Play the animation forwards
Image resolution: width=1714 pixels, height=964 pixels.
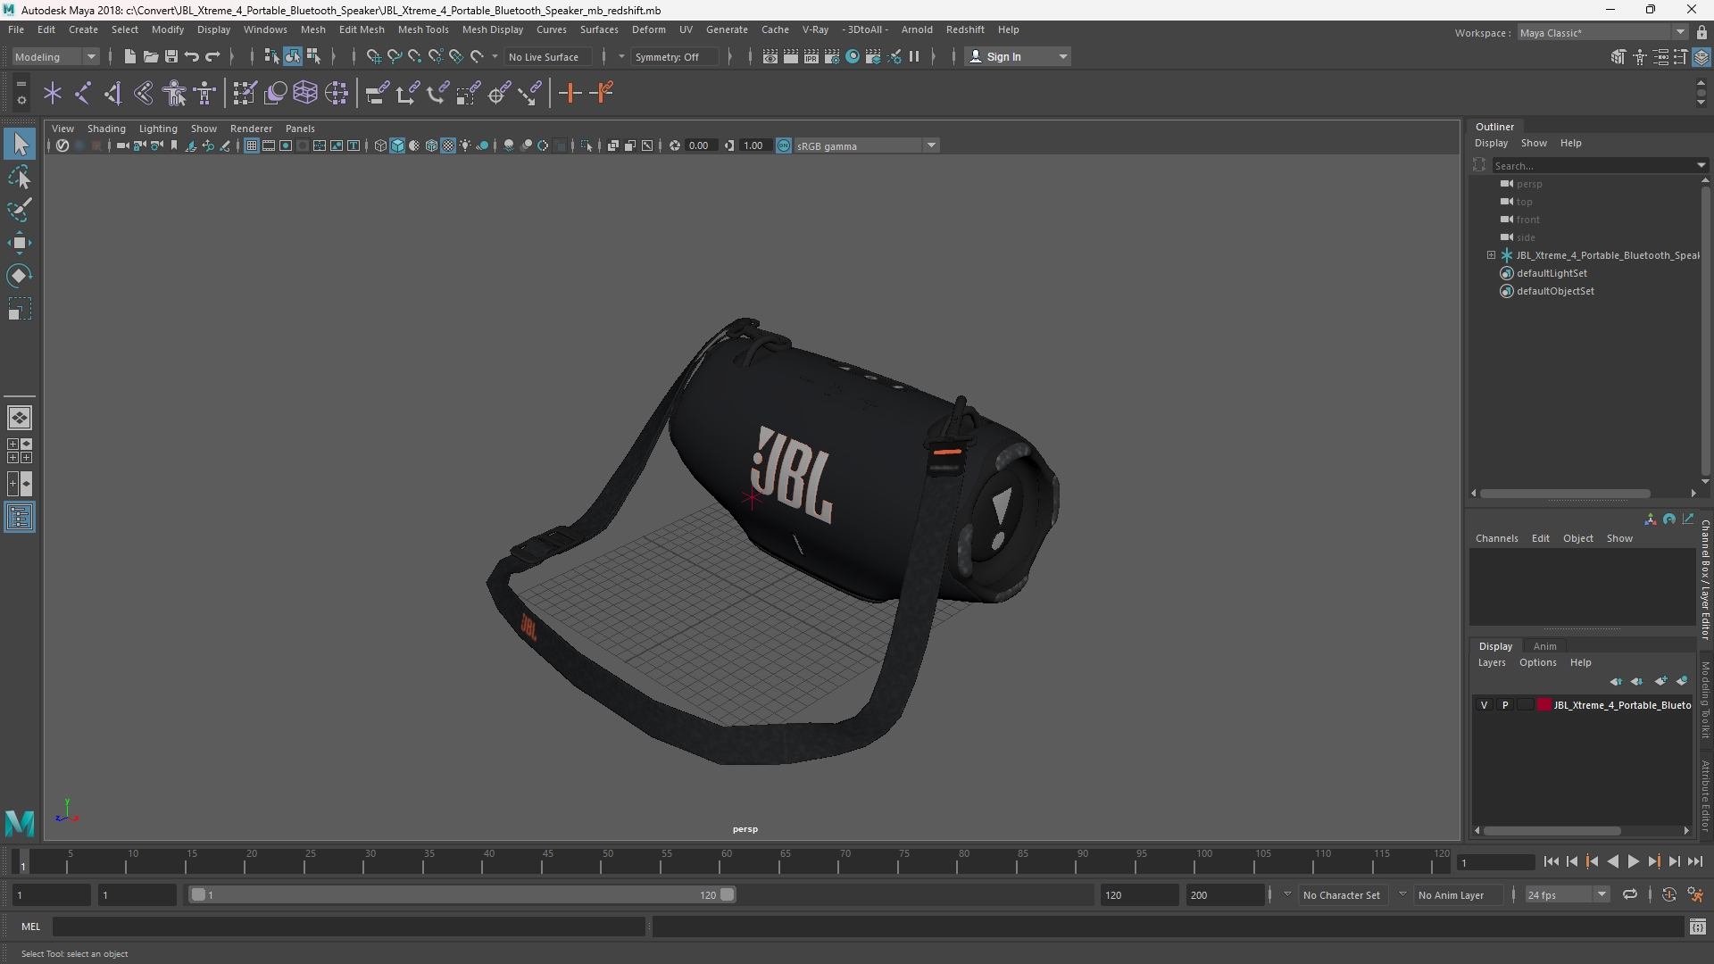(1634, 861)
